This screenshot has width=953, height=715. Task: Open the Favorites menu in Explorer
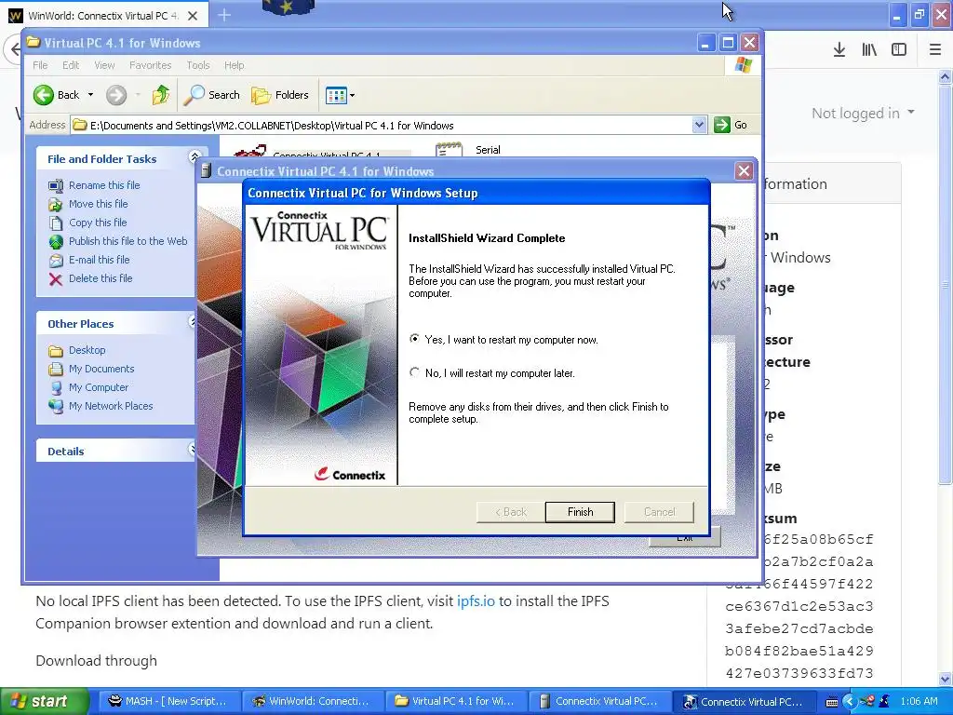[150, 65]
